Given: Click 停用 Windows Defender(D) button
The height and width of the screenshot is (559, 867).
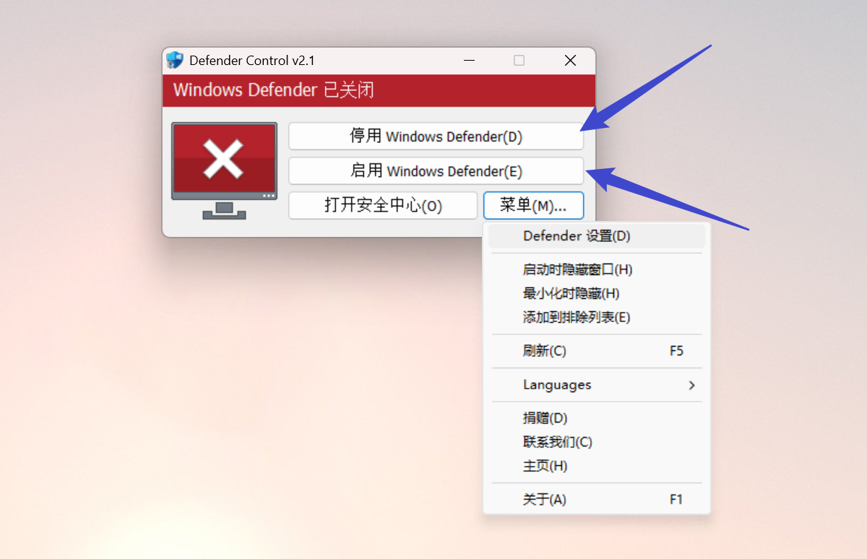Looking at the screenshot, I should point(436,136).
